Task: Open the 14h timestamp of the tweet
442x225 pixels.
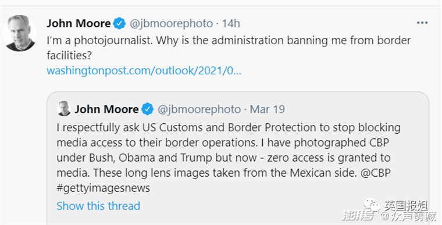Action: 231,23
